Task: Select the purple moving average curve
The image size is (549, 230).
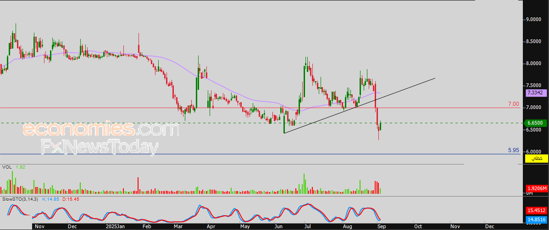Action: (191, 72)
